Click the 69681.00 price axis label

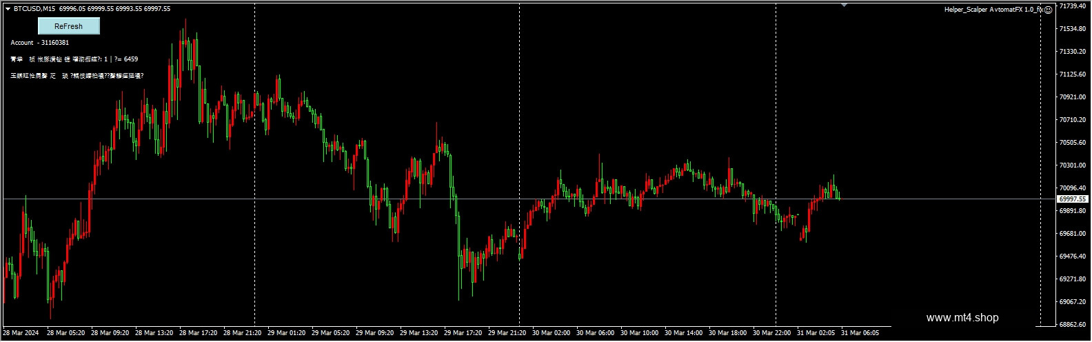(x=1073, y=234)
